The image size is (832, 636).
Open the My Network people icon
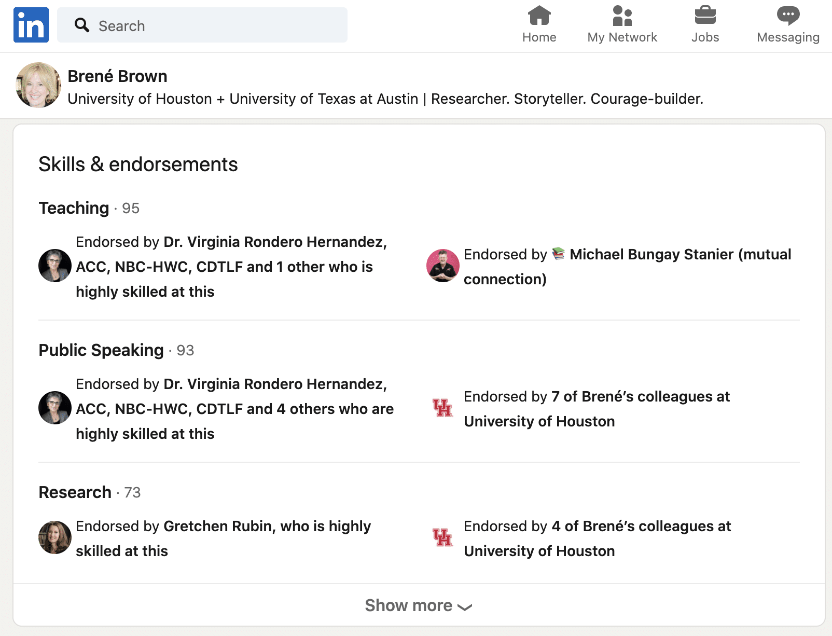click(x=622, y=16)
